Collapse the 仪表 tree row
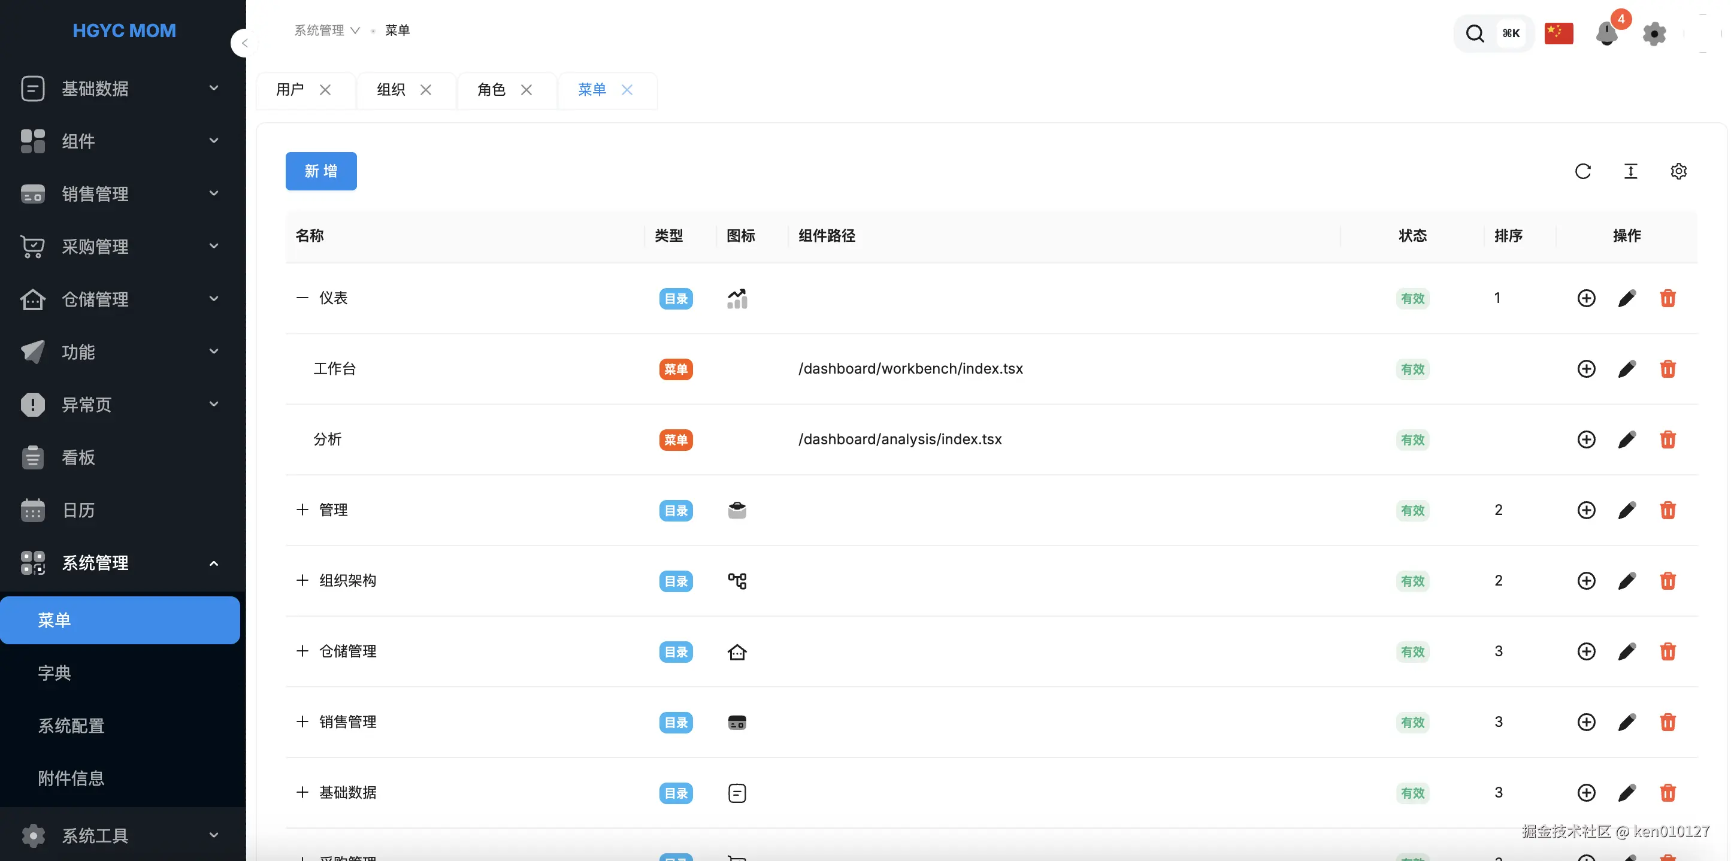 point(302,298)
